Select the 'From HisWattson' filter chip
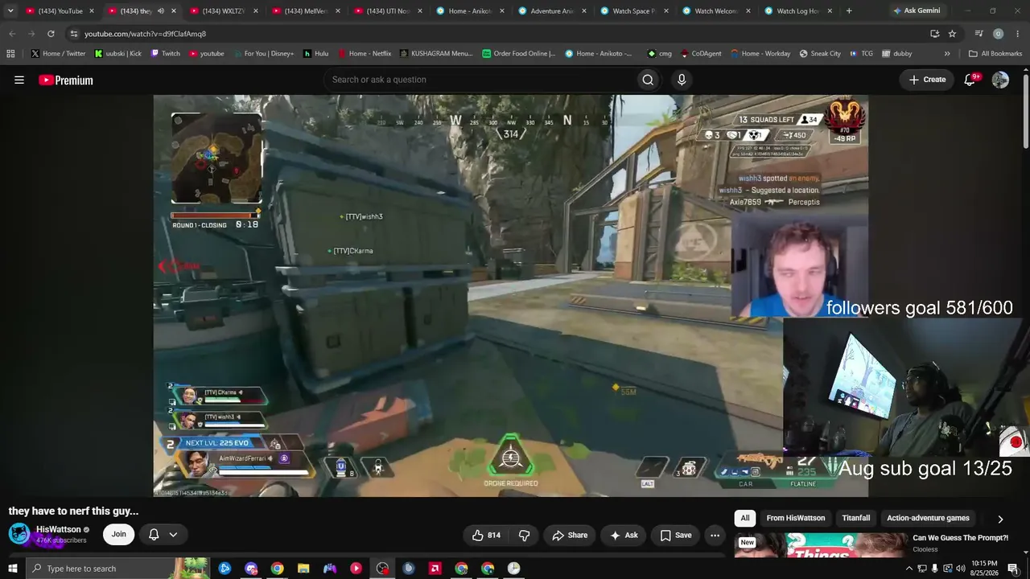1030x579 pixels. pyautogui.click(x=796, y=519)
